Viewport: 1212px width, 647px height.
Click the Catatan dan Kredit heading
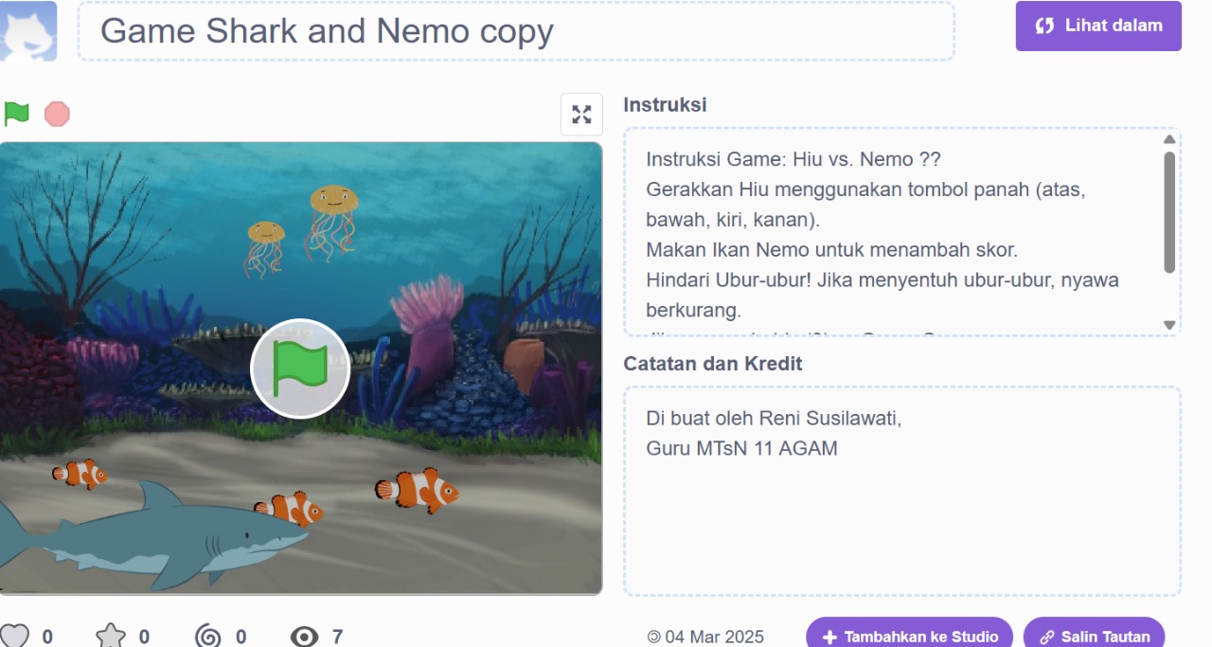point(713,364)
